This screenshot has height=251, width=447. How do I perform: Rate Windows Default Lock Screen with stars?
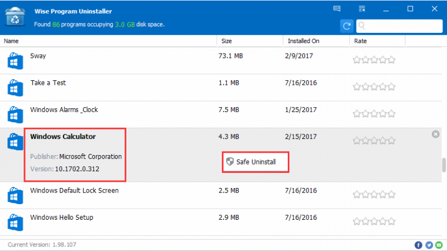(x=374, y=194)
